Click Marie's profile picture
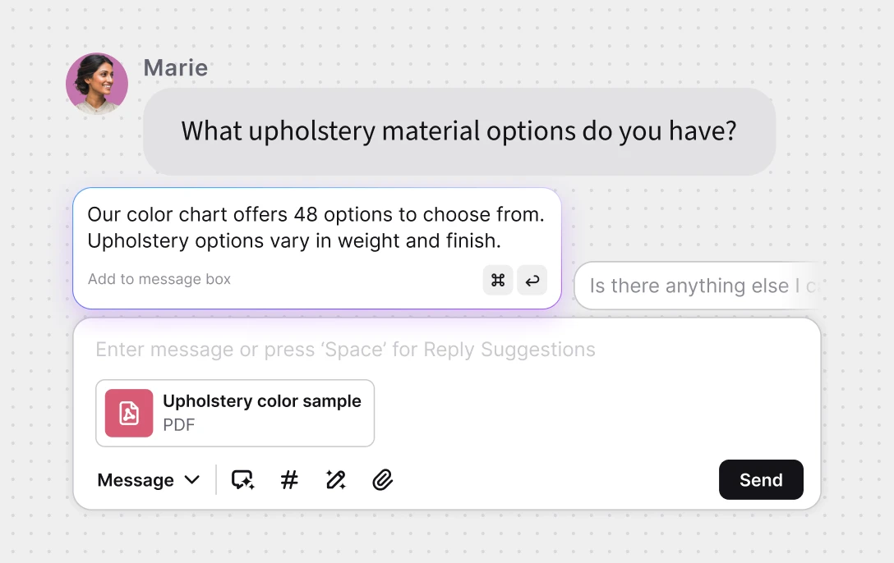Viewport: 894px width, 563px height. (97, 83)
